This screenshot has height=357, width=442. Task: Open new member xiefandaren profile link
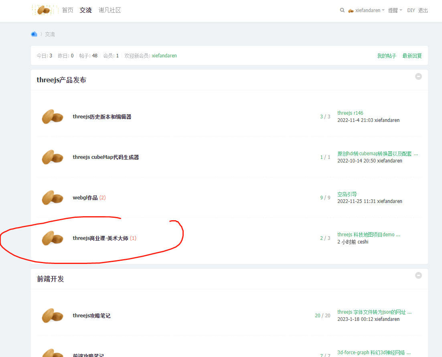coord(164,55)
